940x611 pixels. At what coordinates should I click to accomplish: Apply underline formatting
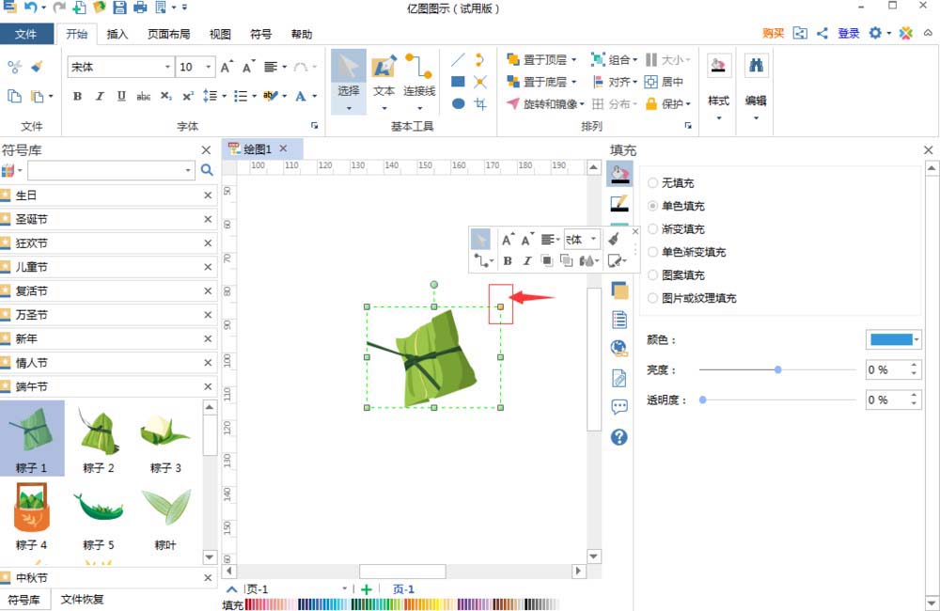coord(121,96)
